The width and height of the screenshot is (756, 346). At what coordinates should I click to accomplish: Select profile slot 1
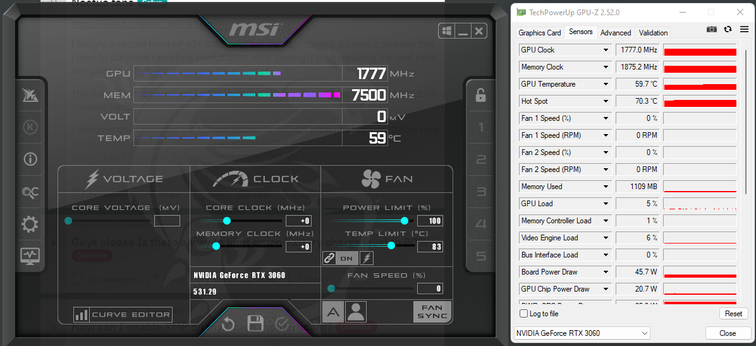tap(480, 127)
